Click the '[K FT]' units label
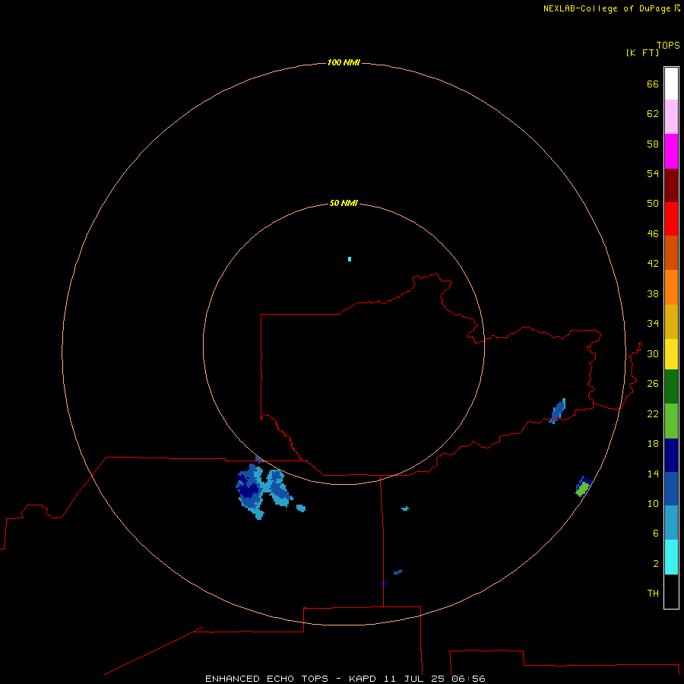This screenshot has height=684, width=684. pos(642,52)
